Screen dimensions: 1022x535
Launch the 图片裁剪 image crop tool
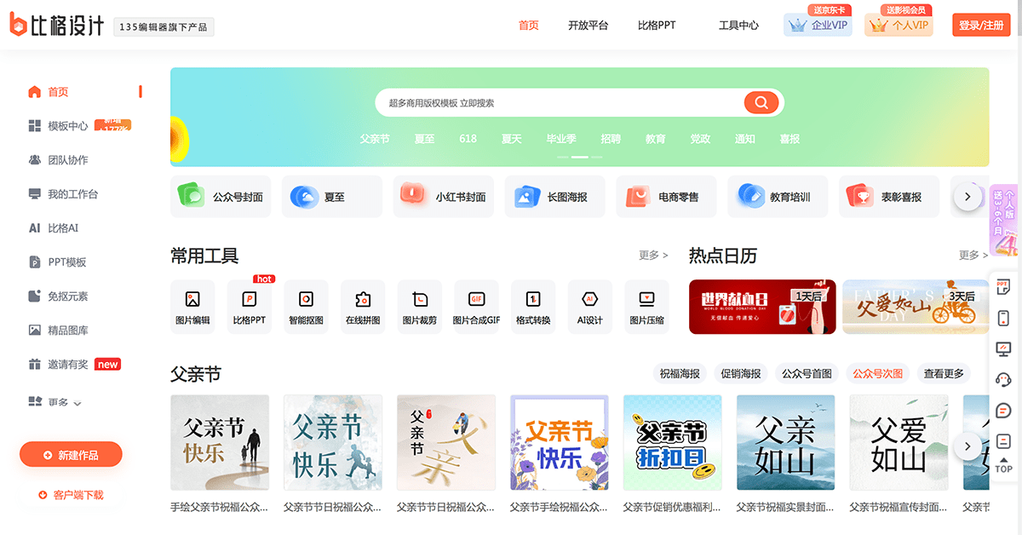pos(419,306)
